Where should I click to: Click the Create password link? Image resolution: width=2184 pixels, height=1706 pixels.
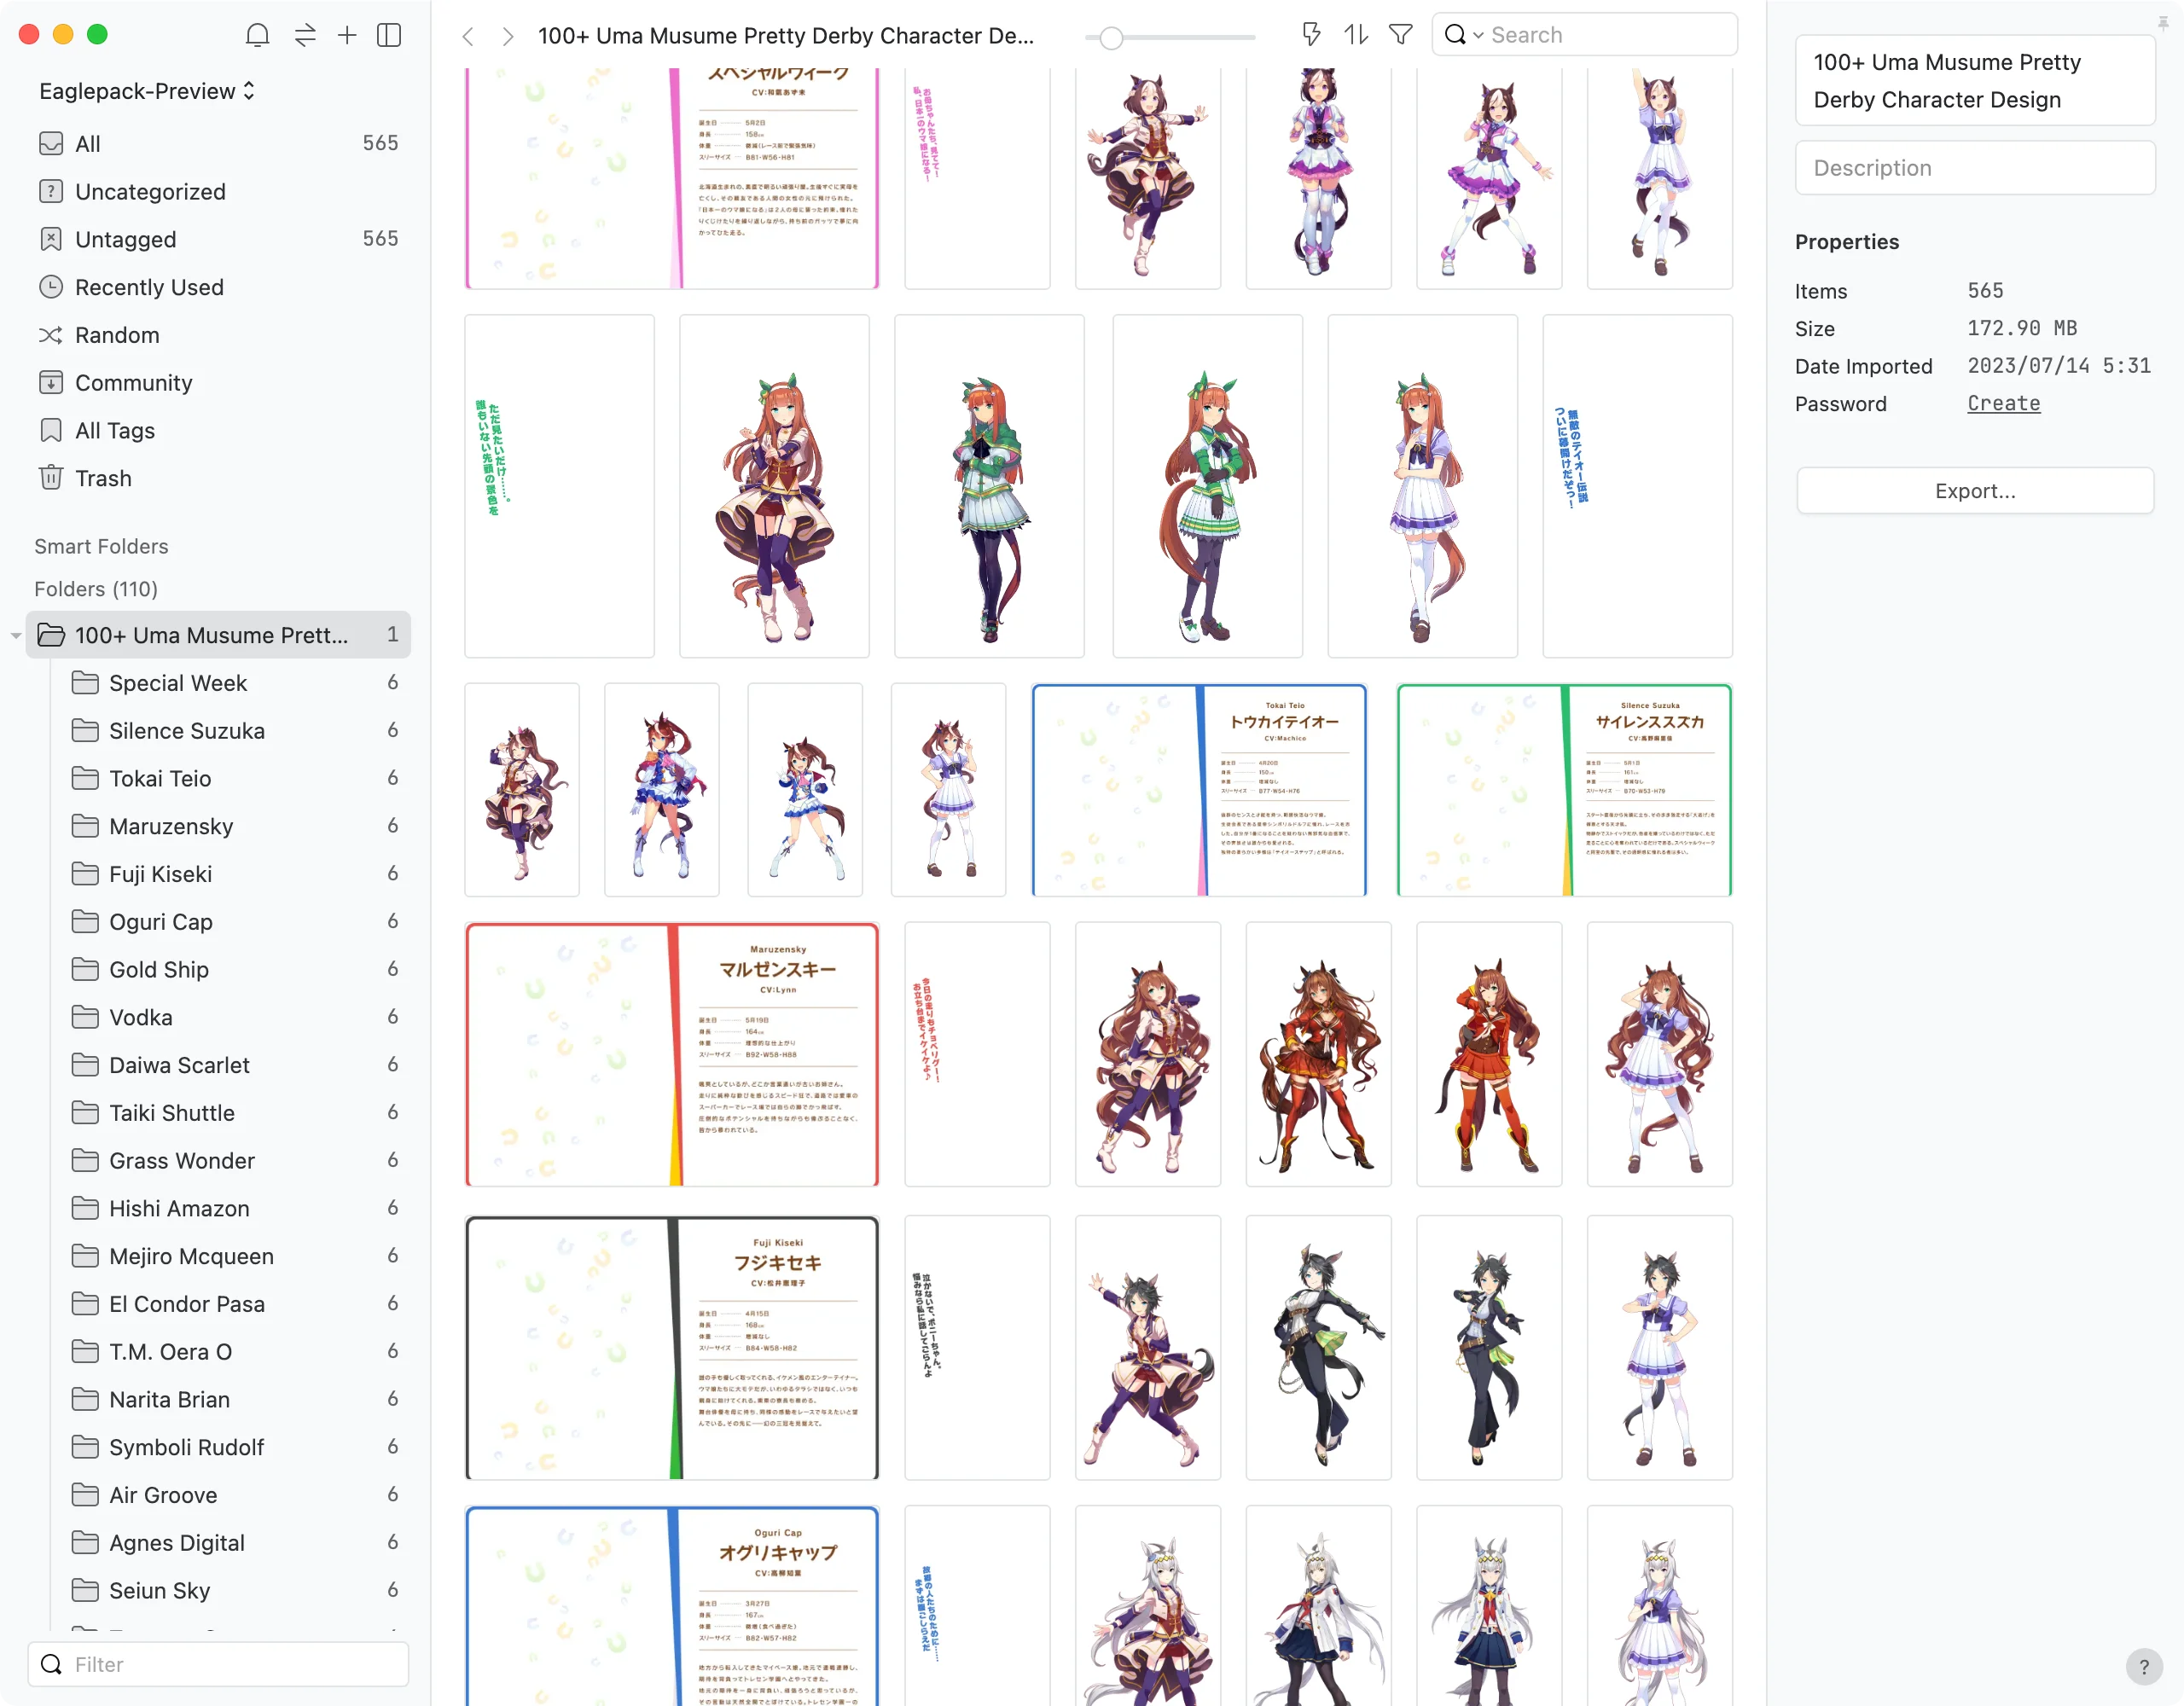pyautogui.click(x=2003, y=403)
